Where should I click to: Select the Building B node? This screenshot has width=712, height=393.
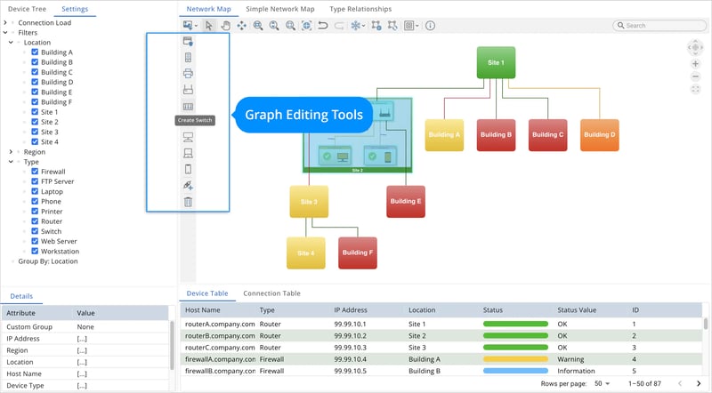pos(496,135)
